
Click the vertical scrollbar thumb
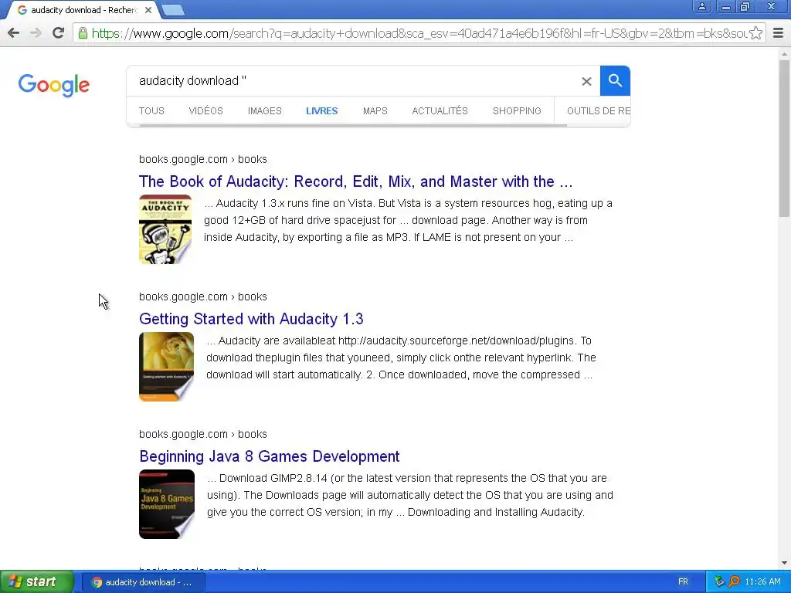[784, 139]
